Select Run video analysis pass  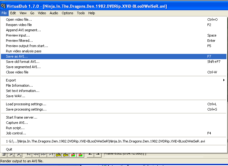click(x=114, y=51)
